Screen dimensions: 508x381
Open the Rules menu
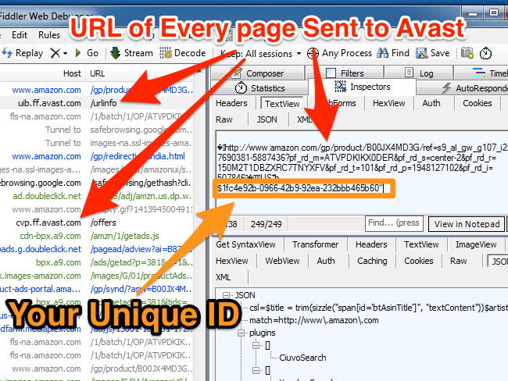point(49,35)
